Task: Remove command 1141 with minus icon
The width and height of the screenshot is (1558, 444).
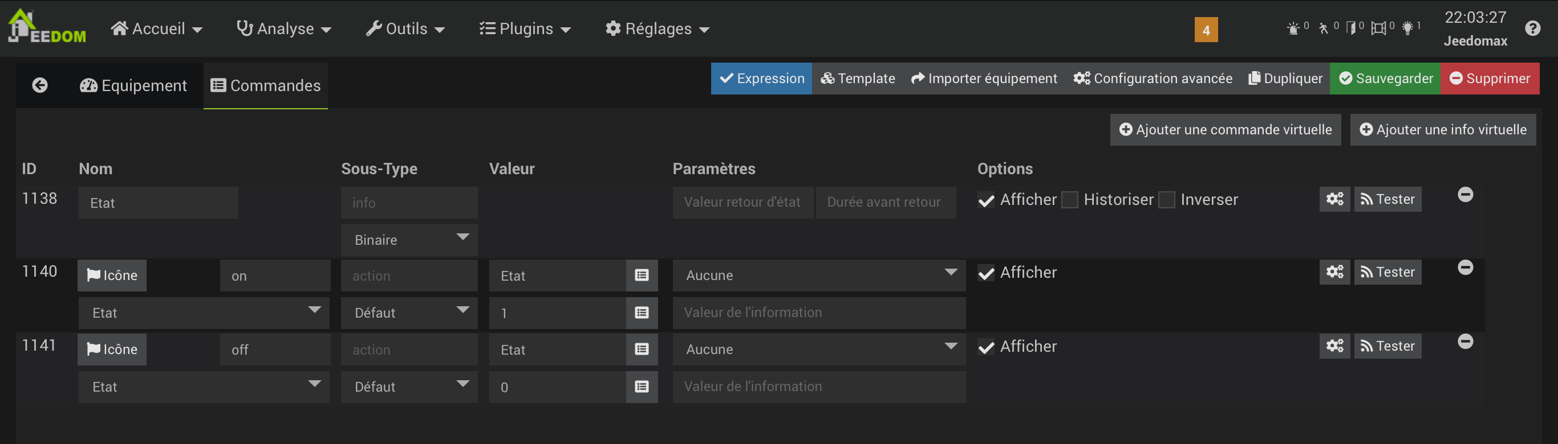Action: (1465, 342)
